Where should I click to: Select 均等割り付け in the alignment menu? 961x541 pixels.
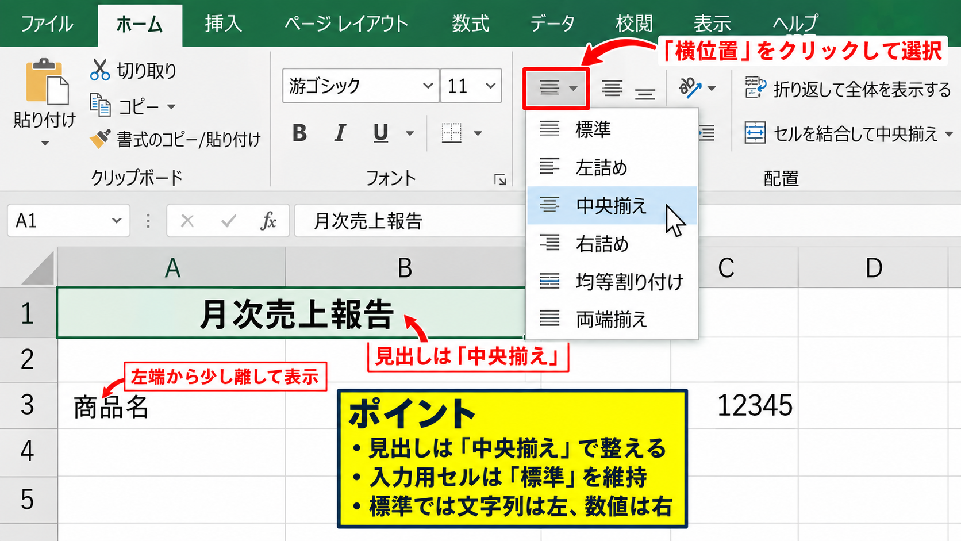[x=612, y=282]
